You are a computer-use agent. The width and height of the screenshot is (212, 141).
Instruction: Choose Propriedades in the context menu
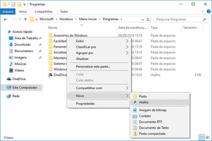(x=99, y=104)
